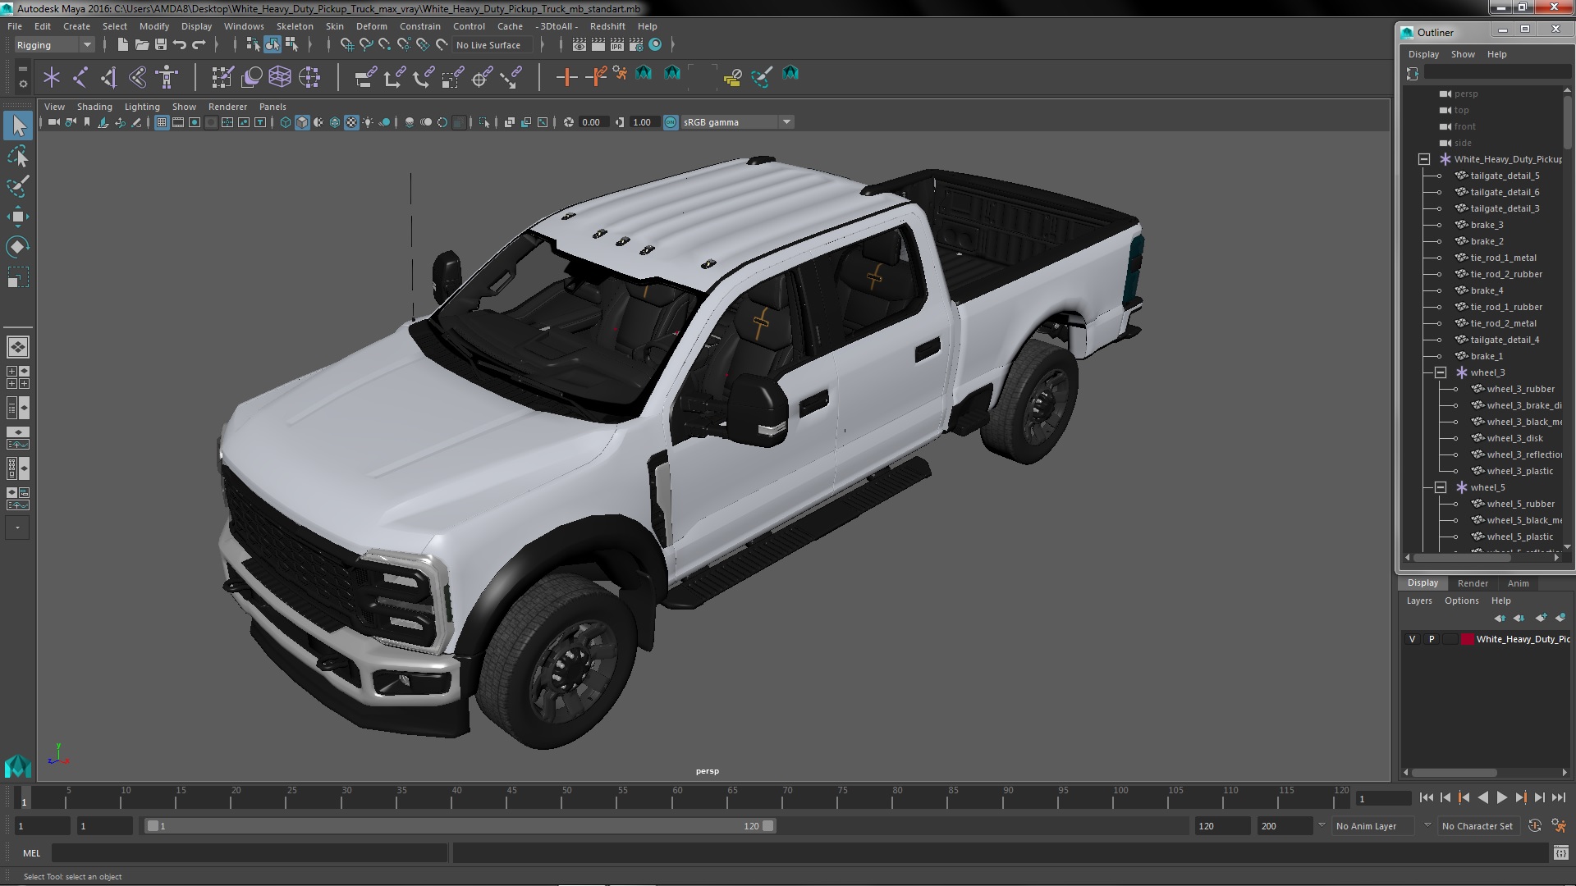Toggle layer playback P box
Viewport: 1576px width, 886px height.
point(1432,639)
